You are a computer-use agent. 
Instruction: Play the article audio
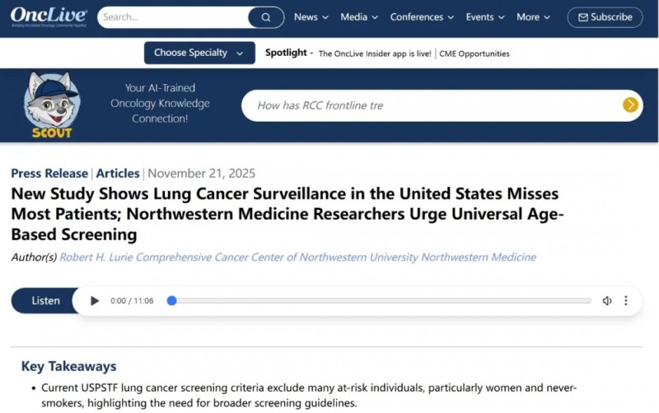[95, 301]
